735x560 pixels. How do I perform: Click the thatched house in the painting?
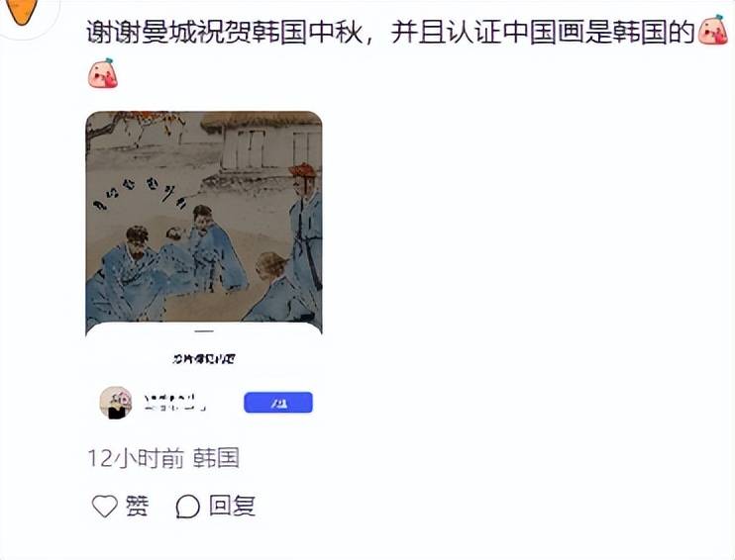262,141
